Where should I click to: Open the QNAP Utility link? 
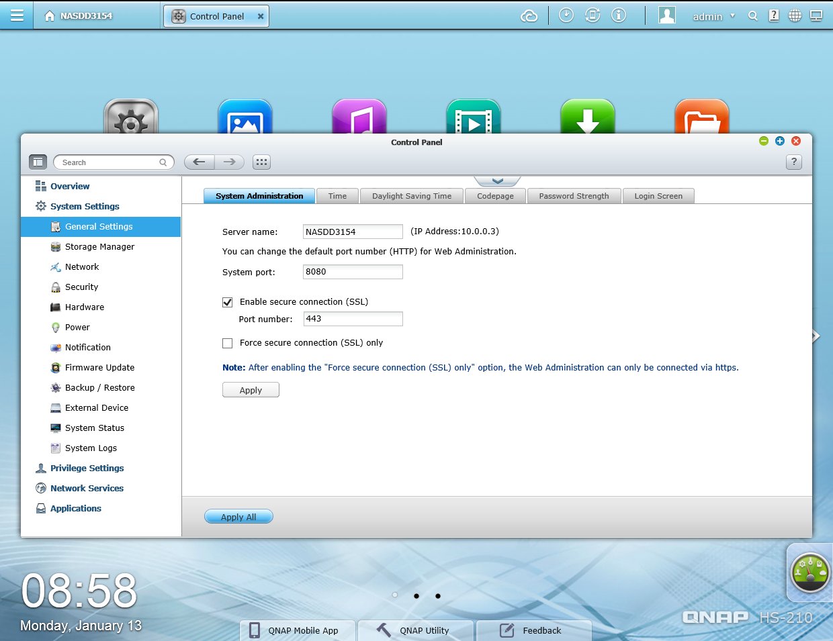tap(416, 630)
